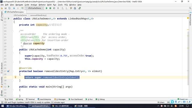192x108 pixels.
Task: Toggle the moon icon in input method bar
Action: (x=179, y=102)
